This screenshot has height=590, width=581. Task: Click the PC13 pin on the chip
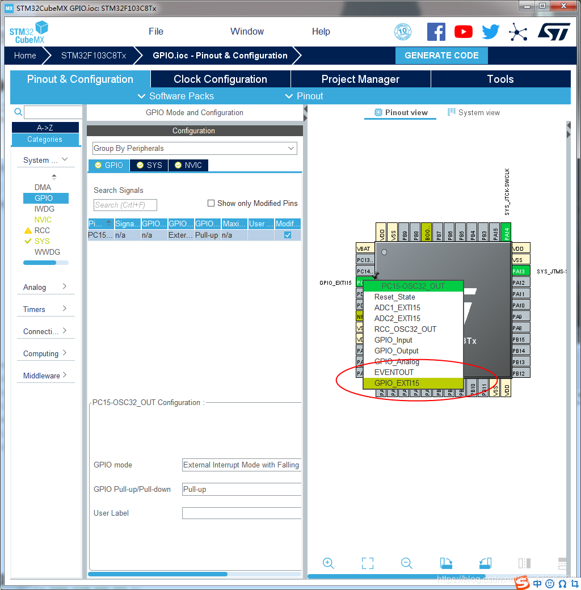(365, 260)
